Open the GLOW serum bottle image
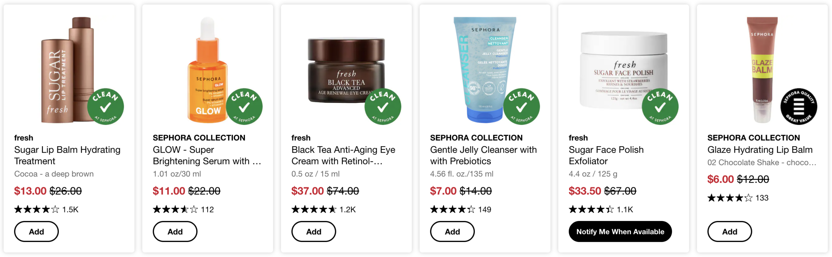The image size is (832, 257). click(x=207, y=70)
